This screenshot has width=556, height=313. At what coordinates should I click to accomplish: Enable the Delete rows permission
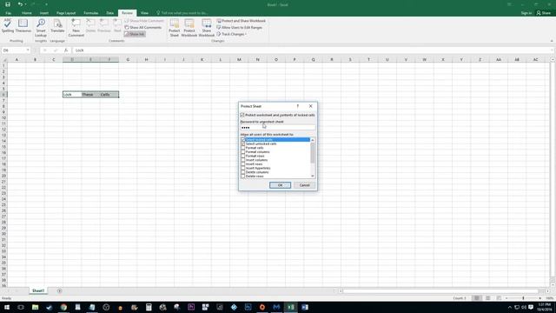click(x=243, y=176)
